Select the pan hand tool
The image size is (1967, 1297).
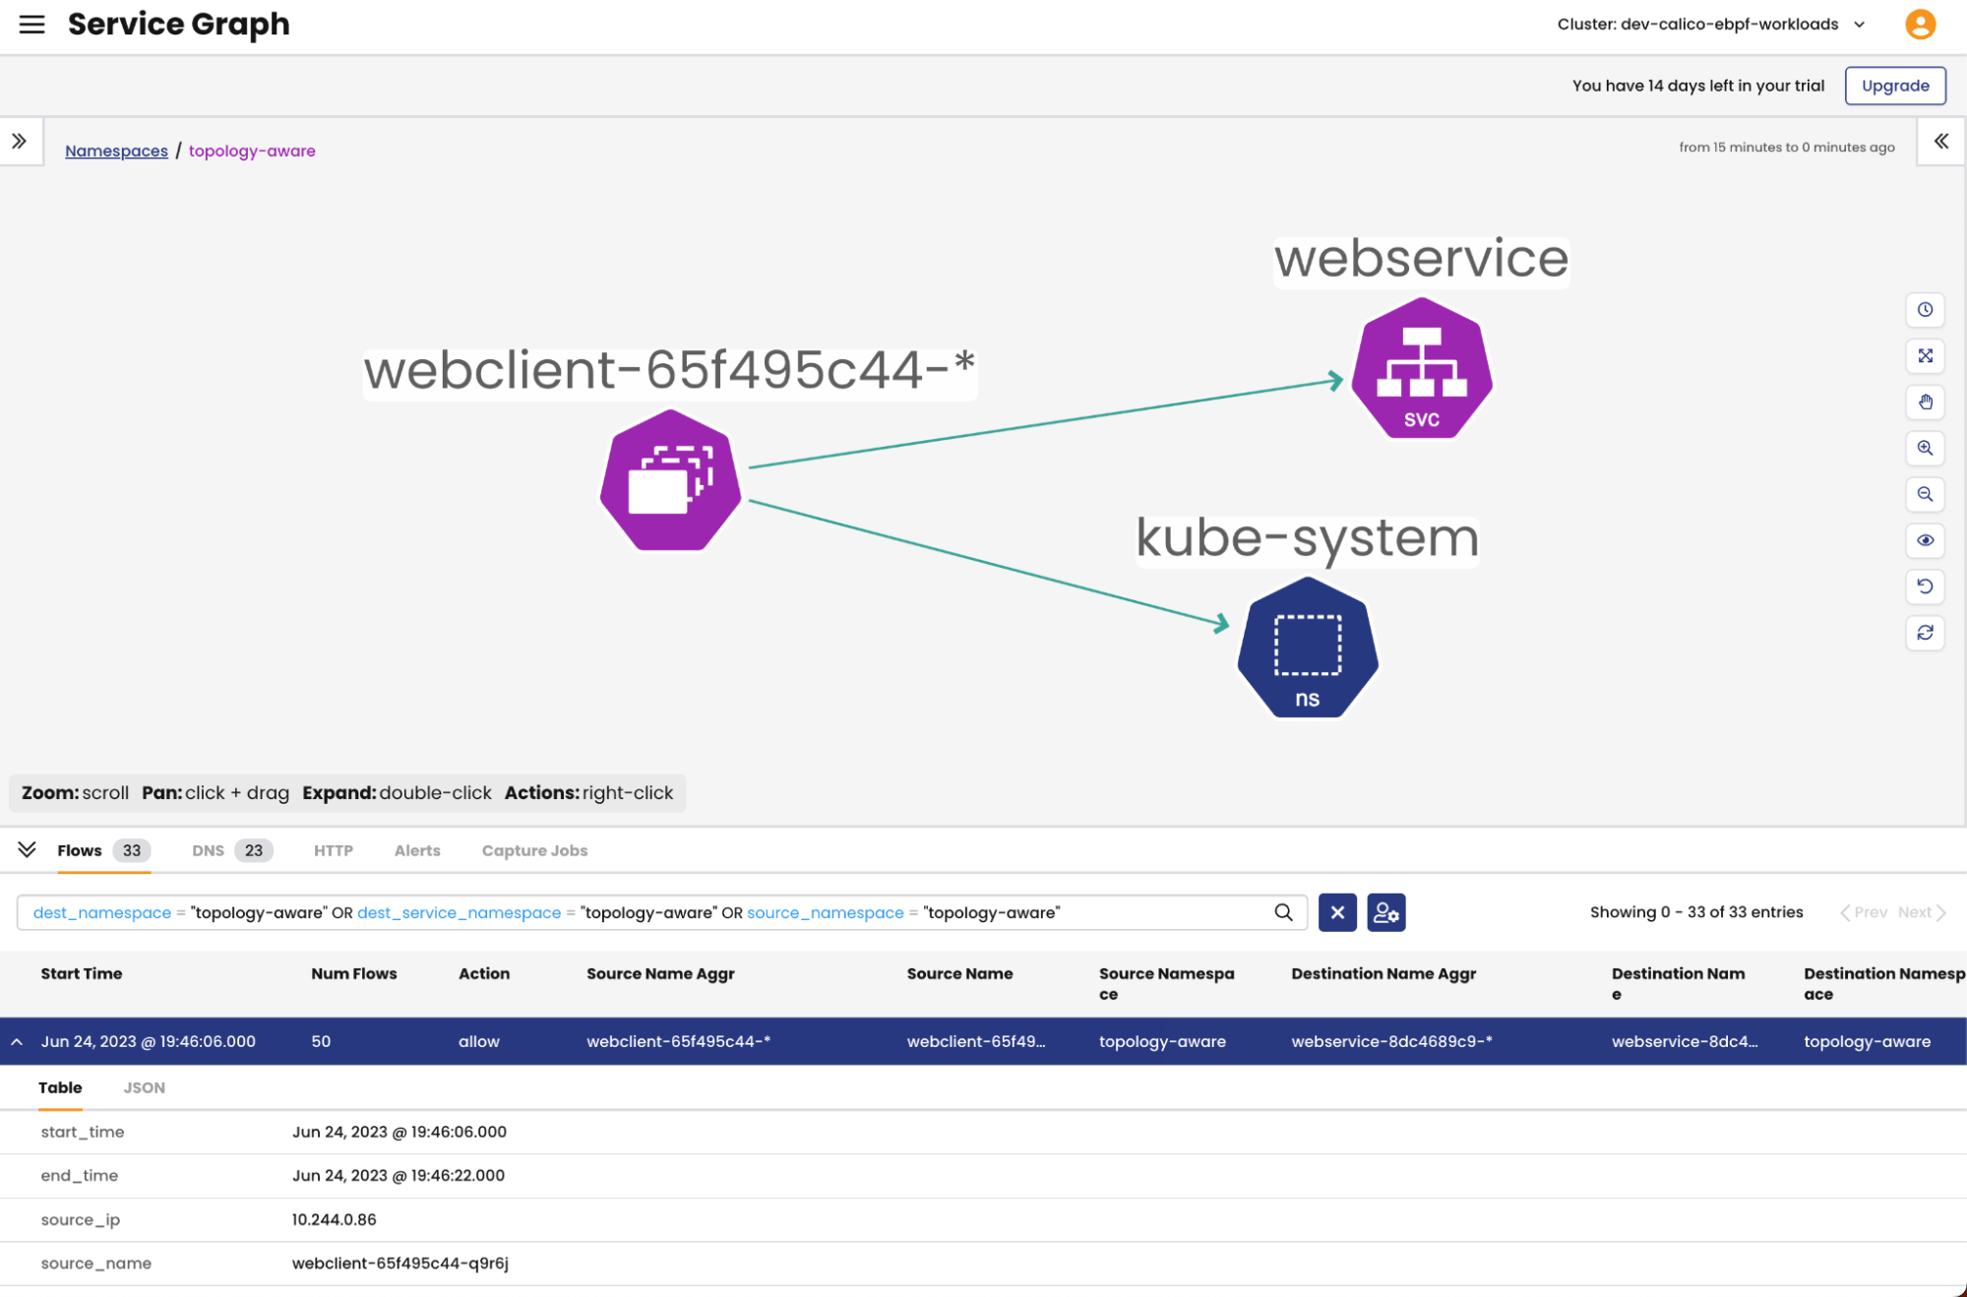[1926, 402]
